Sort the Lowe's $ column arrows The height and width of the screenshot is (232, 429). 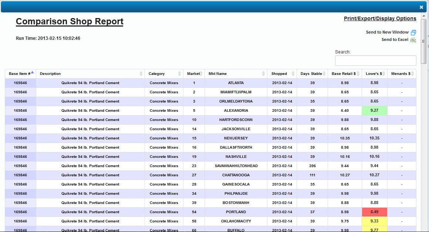pyautogui.click(x=384, y=73)
